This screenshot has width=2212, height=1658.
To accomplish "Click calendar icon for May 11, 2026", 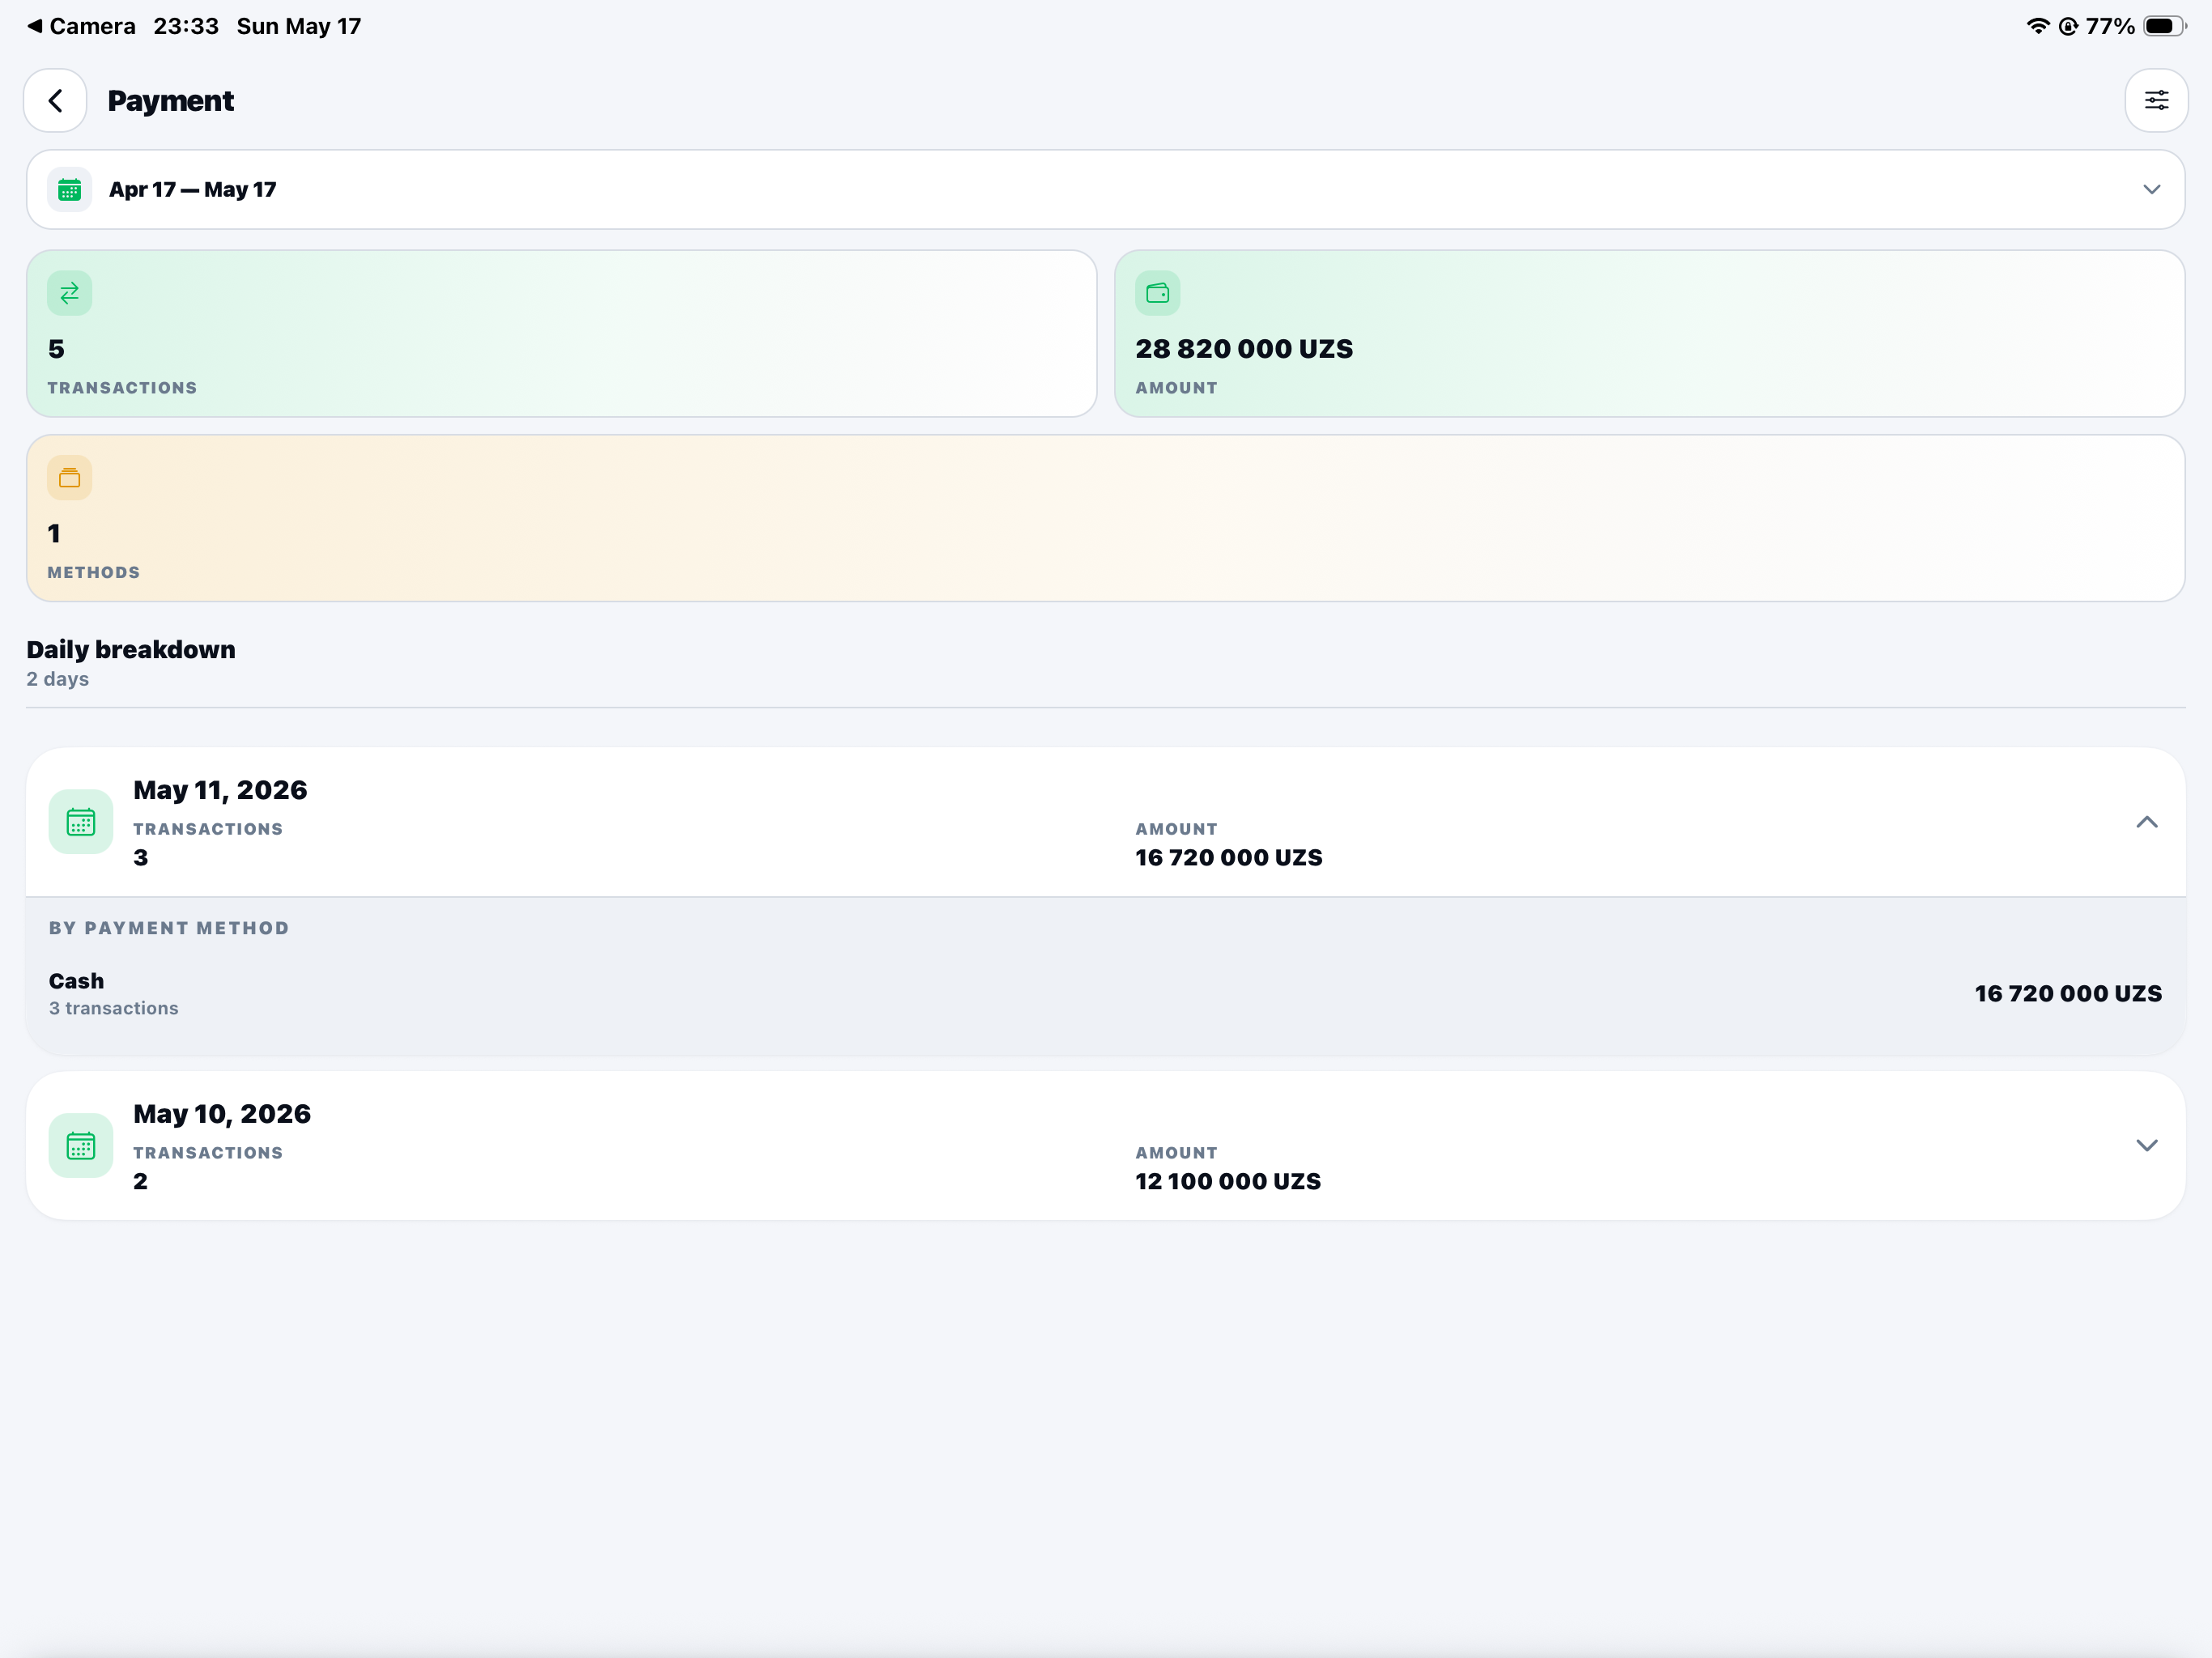I will (81, 822).
